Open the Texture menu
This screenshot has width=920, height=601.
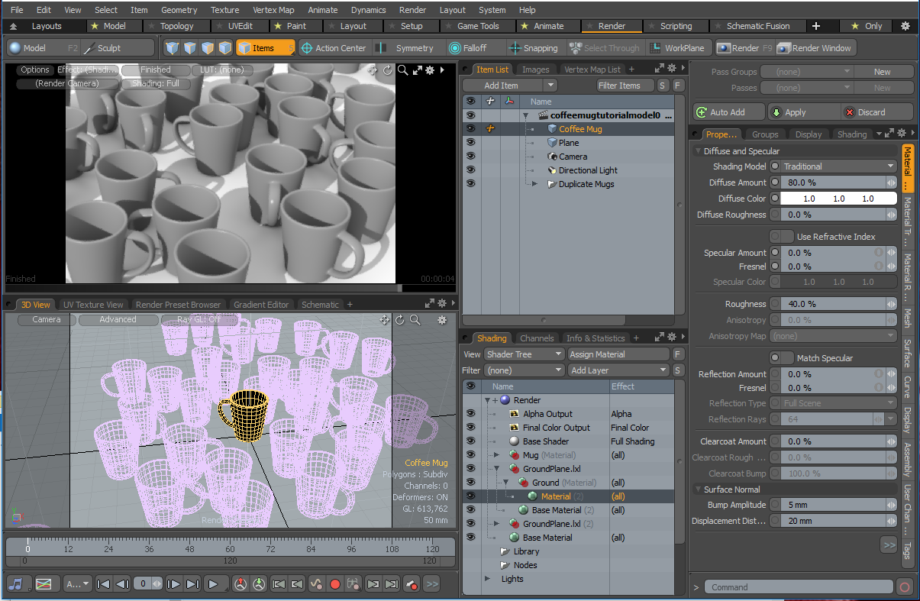pos(224,10)
